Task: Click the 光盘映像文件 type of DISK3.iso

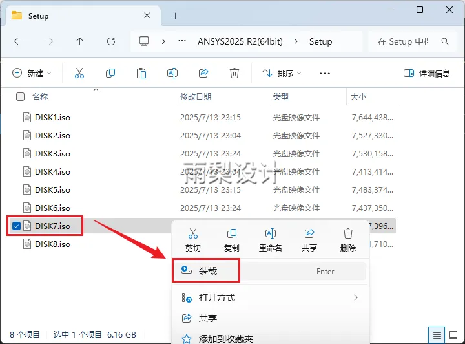Action: [x=296, y=154]
